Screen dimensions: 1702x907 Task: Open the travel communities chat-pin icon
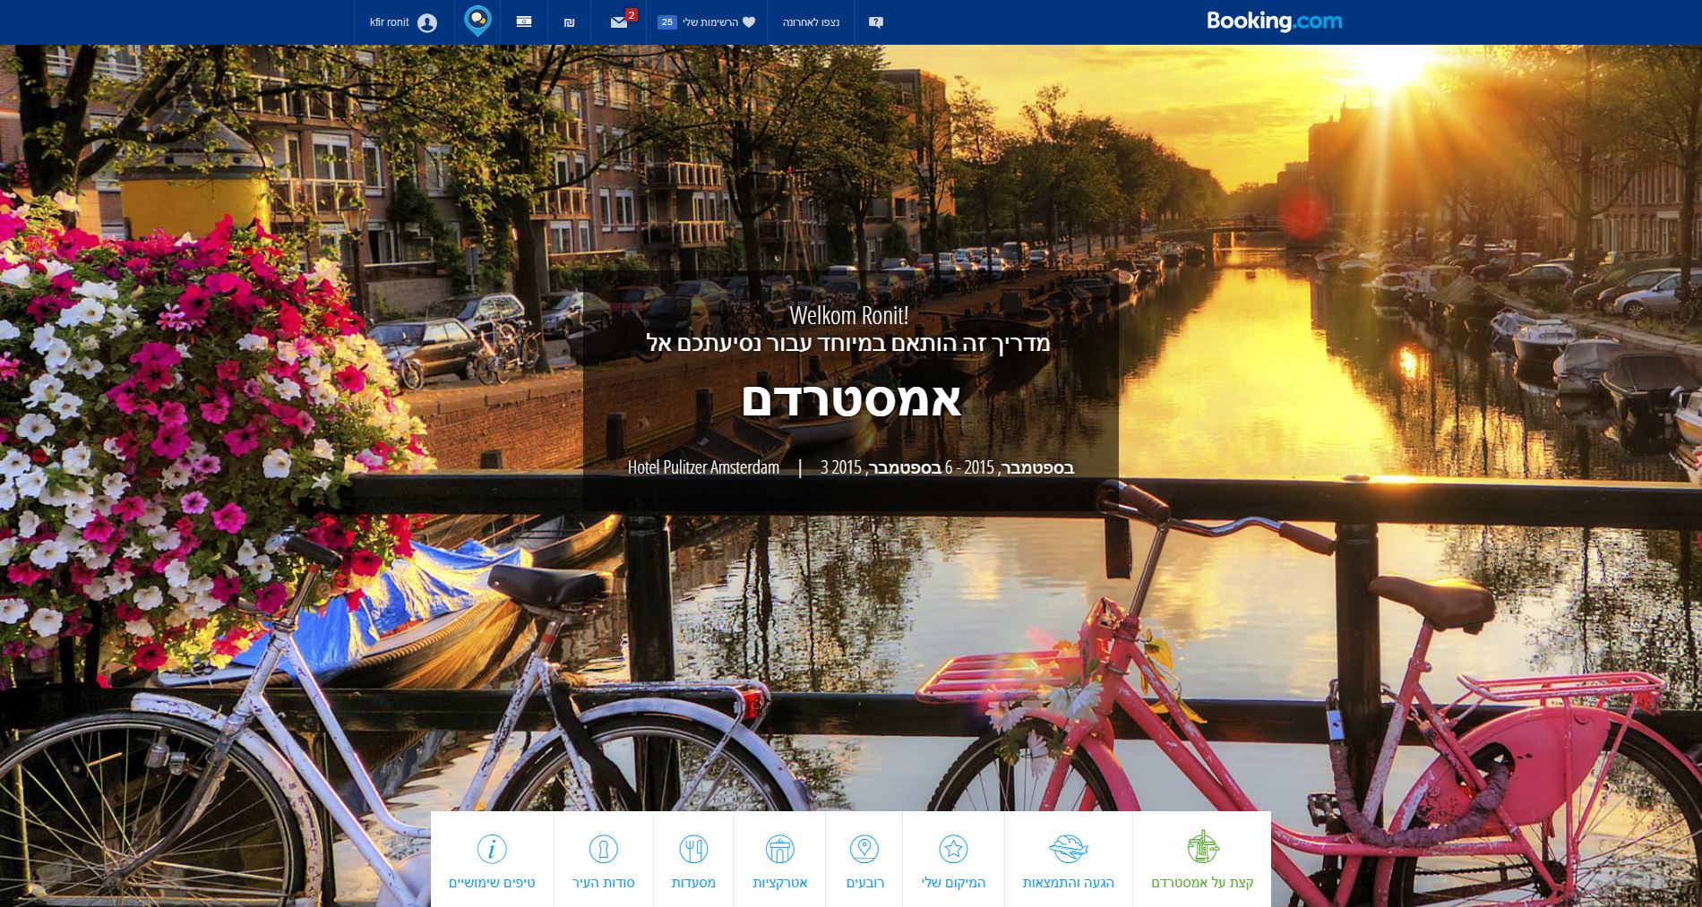pos(478,21)
